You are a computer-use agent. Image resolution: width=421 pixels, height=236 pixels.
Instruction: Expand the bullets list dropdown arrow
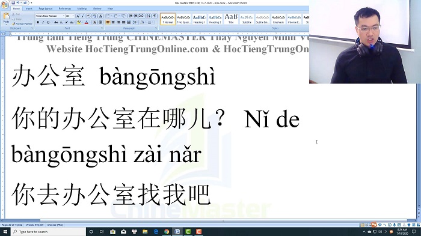point(111,16)
